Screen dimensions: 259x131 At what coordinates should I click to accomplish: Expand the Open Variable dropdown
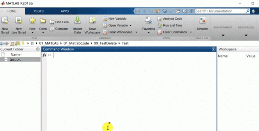131,26
